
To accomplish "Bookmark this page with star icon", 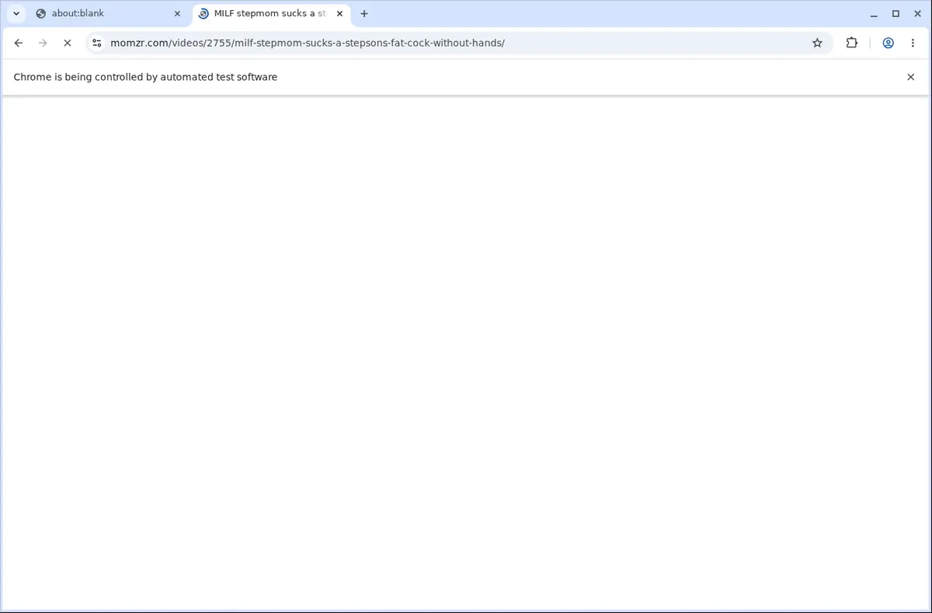I will [x=817, y=43].
